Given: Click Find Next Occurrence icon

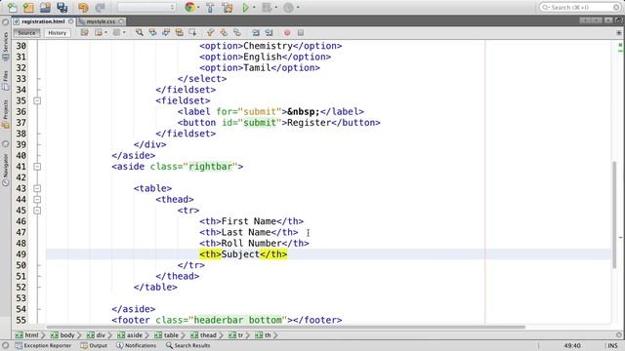Looking at the screenshot, I should [166, 32].
